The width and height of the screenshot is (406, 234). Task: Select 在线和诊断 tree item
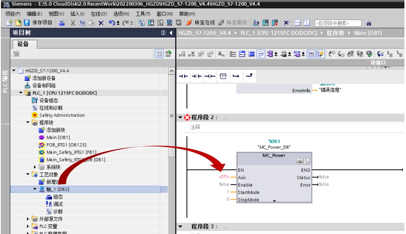tap(47, 108)
